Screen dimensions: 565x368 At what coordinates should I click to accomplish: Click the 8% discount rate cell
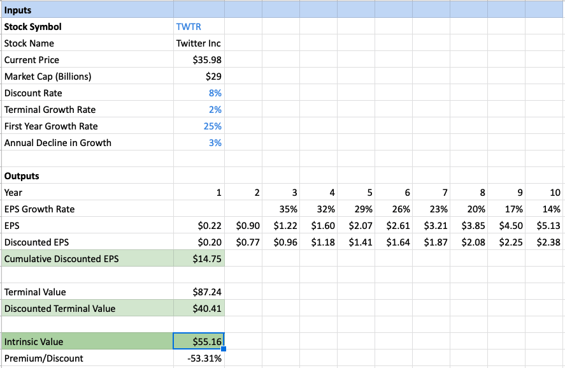click(199, 93)
